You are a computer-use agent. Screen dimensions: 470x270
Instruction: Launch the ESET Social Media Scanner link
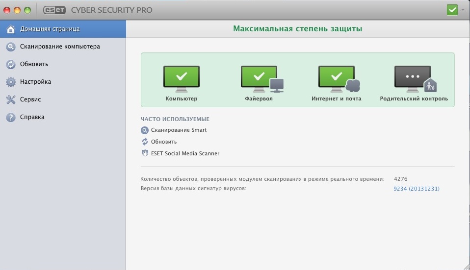(x=185, y=153)
